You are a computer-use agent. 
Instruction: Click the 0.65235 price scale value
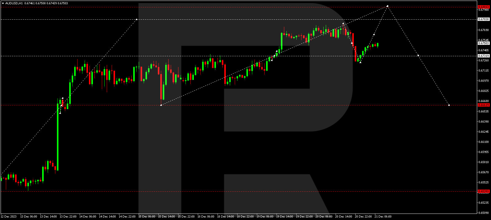484,203
